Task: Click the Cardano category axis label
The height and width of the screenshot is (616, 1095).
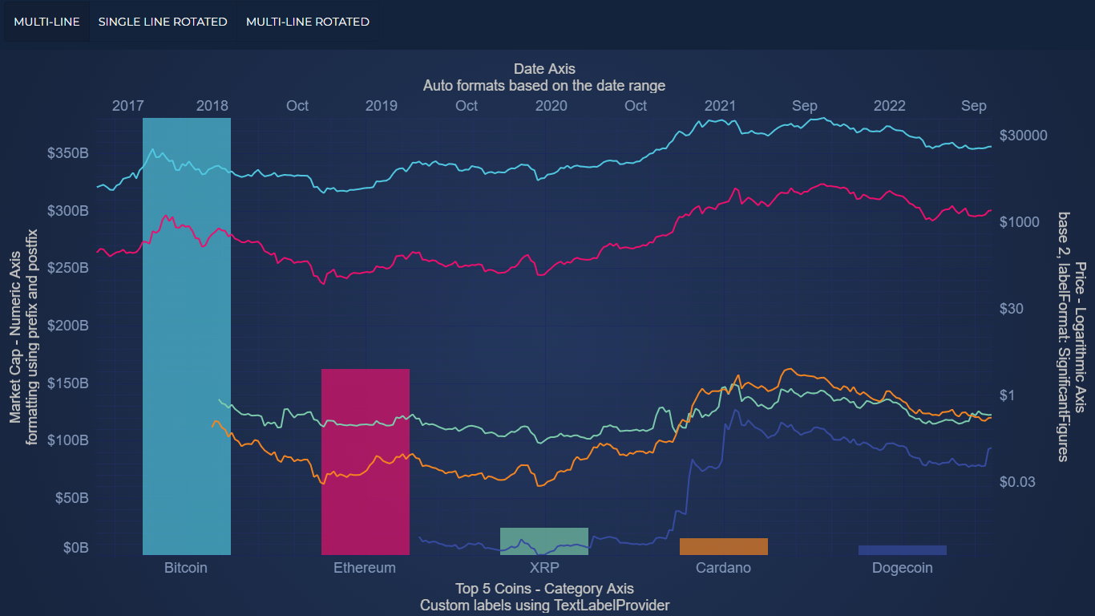Action: pos(723,567)
